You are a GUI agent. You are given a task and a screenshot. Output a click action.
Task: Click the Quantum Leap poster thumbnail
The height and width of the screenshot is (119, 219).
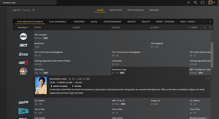click(41, 85)
